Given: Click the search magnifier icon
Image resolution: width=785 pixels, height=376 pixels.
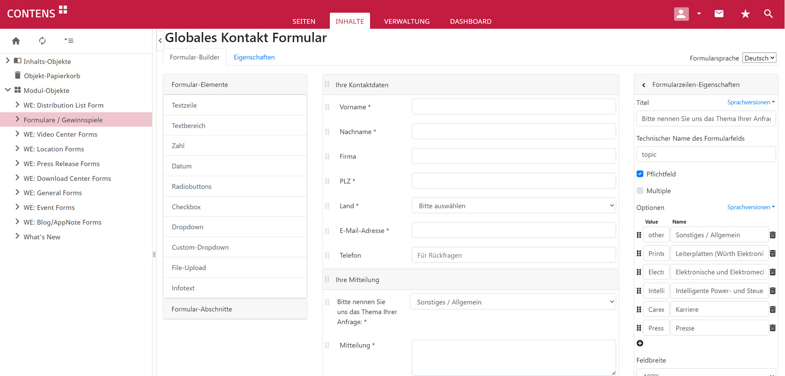Looking at the screenshot, I should (x=768, y=14).
